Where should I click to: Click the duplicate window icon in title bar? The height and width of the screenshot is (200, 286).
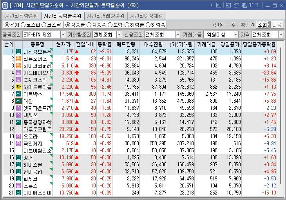pos(236,5)
